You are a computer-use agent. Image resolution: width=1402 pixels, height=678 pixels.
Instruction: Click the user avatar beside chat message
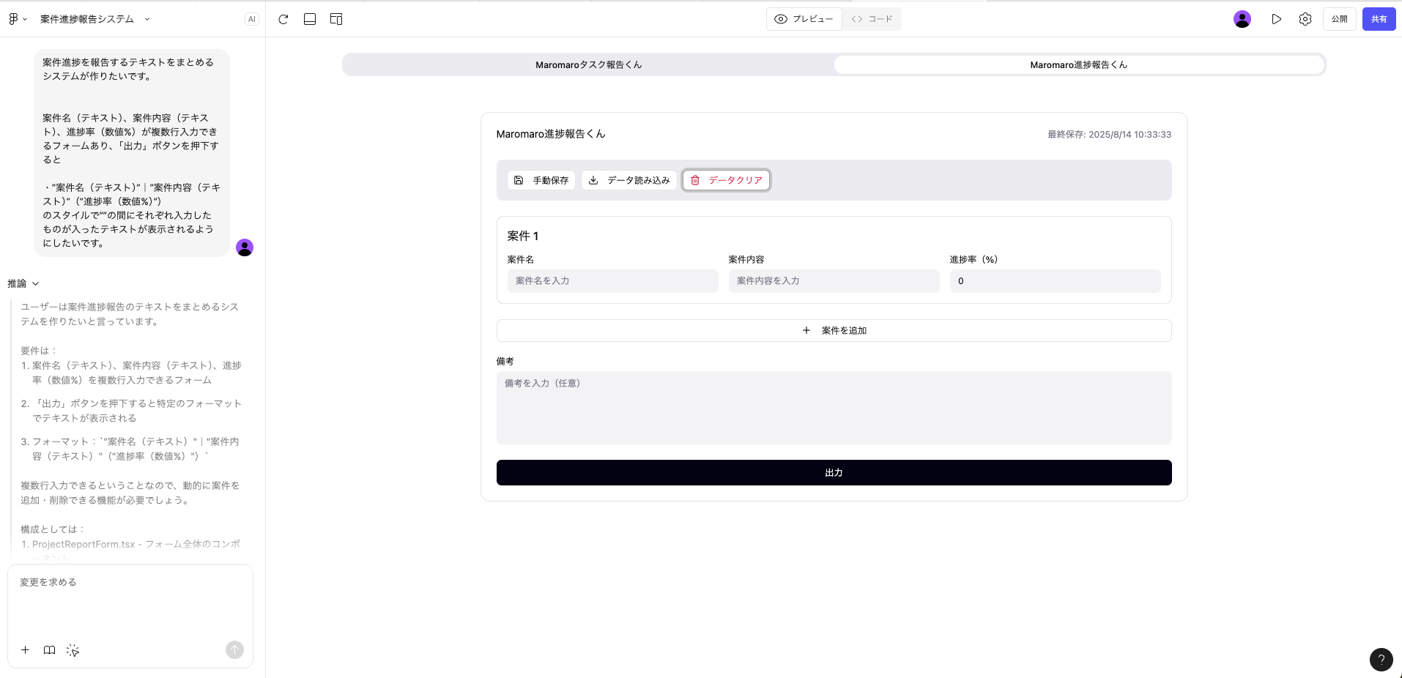[x=245, y=247]
